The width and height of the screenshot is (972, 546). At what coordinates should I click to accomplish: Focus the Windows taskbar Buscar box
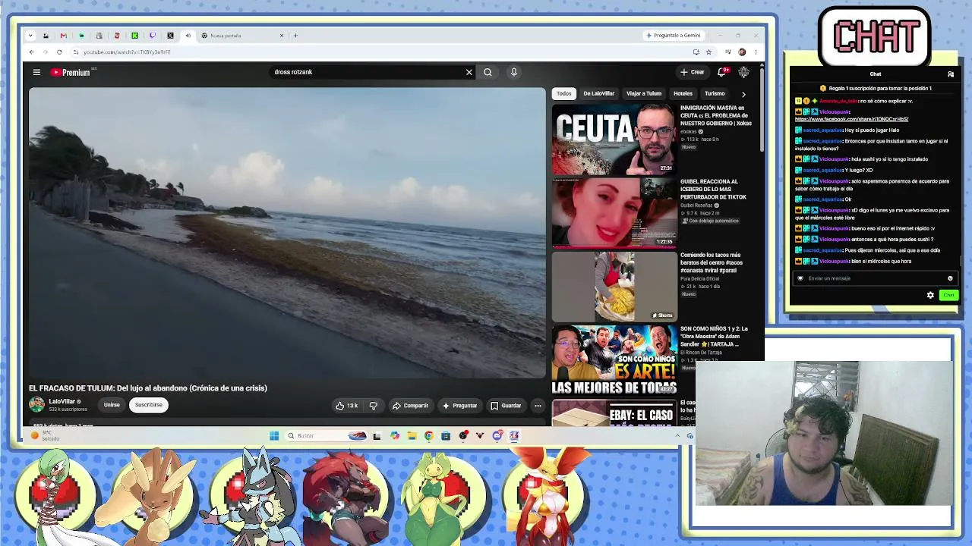pyautogui.click(x=327, y=435)
